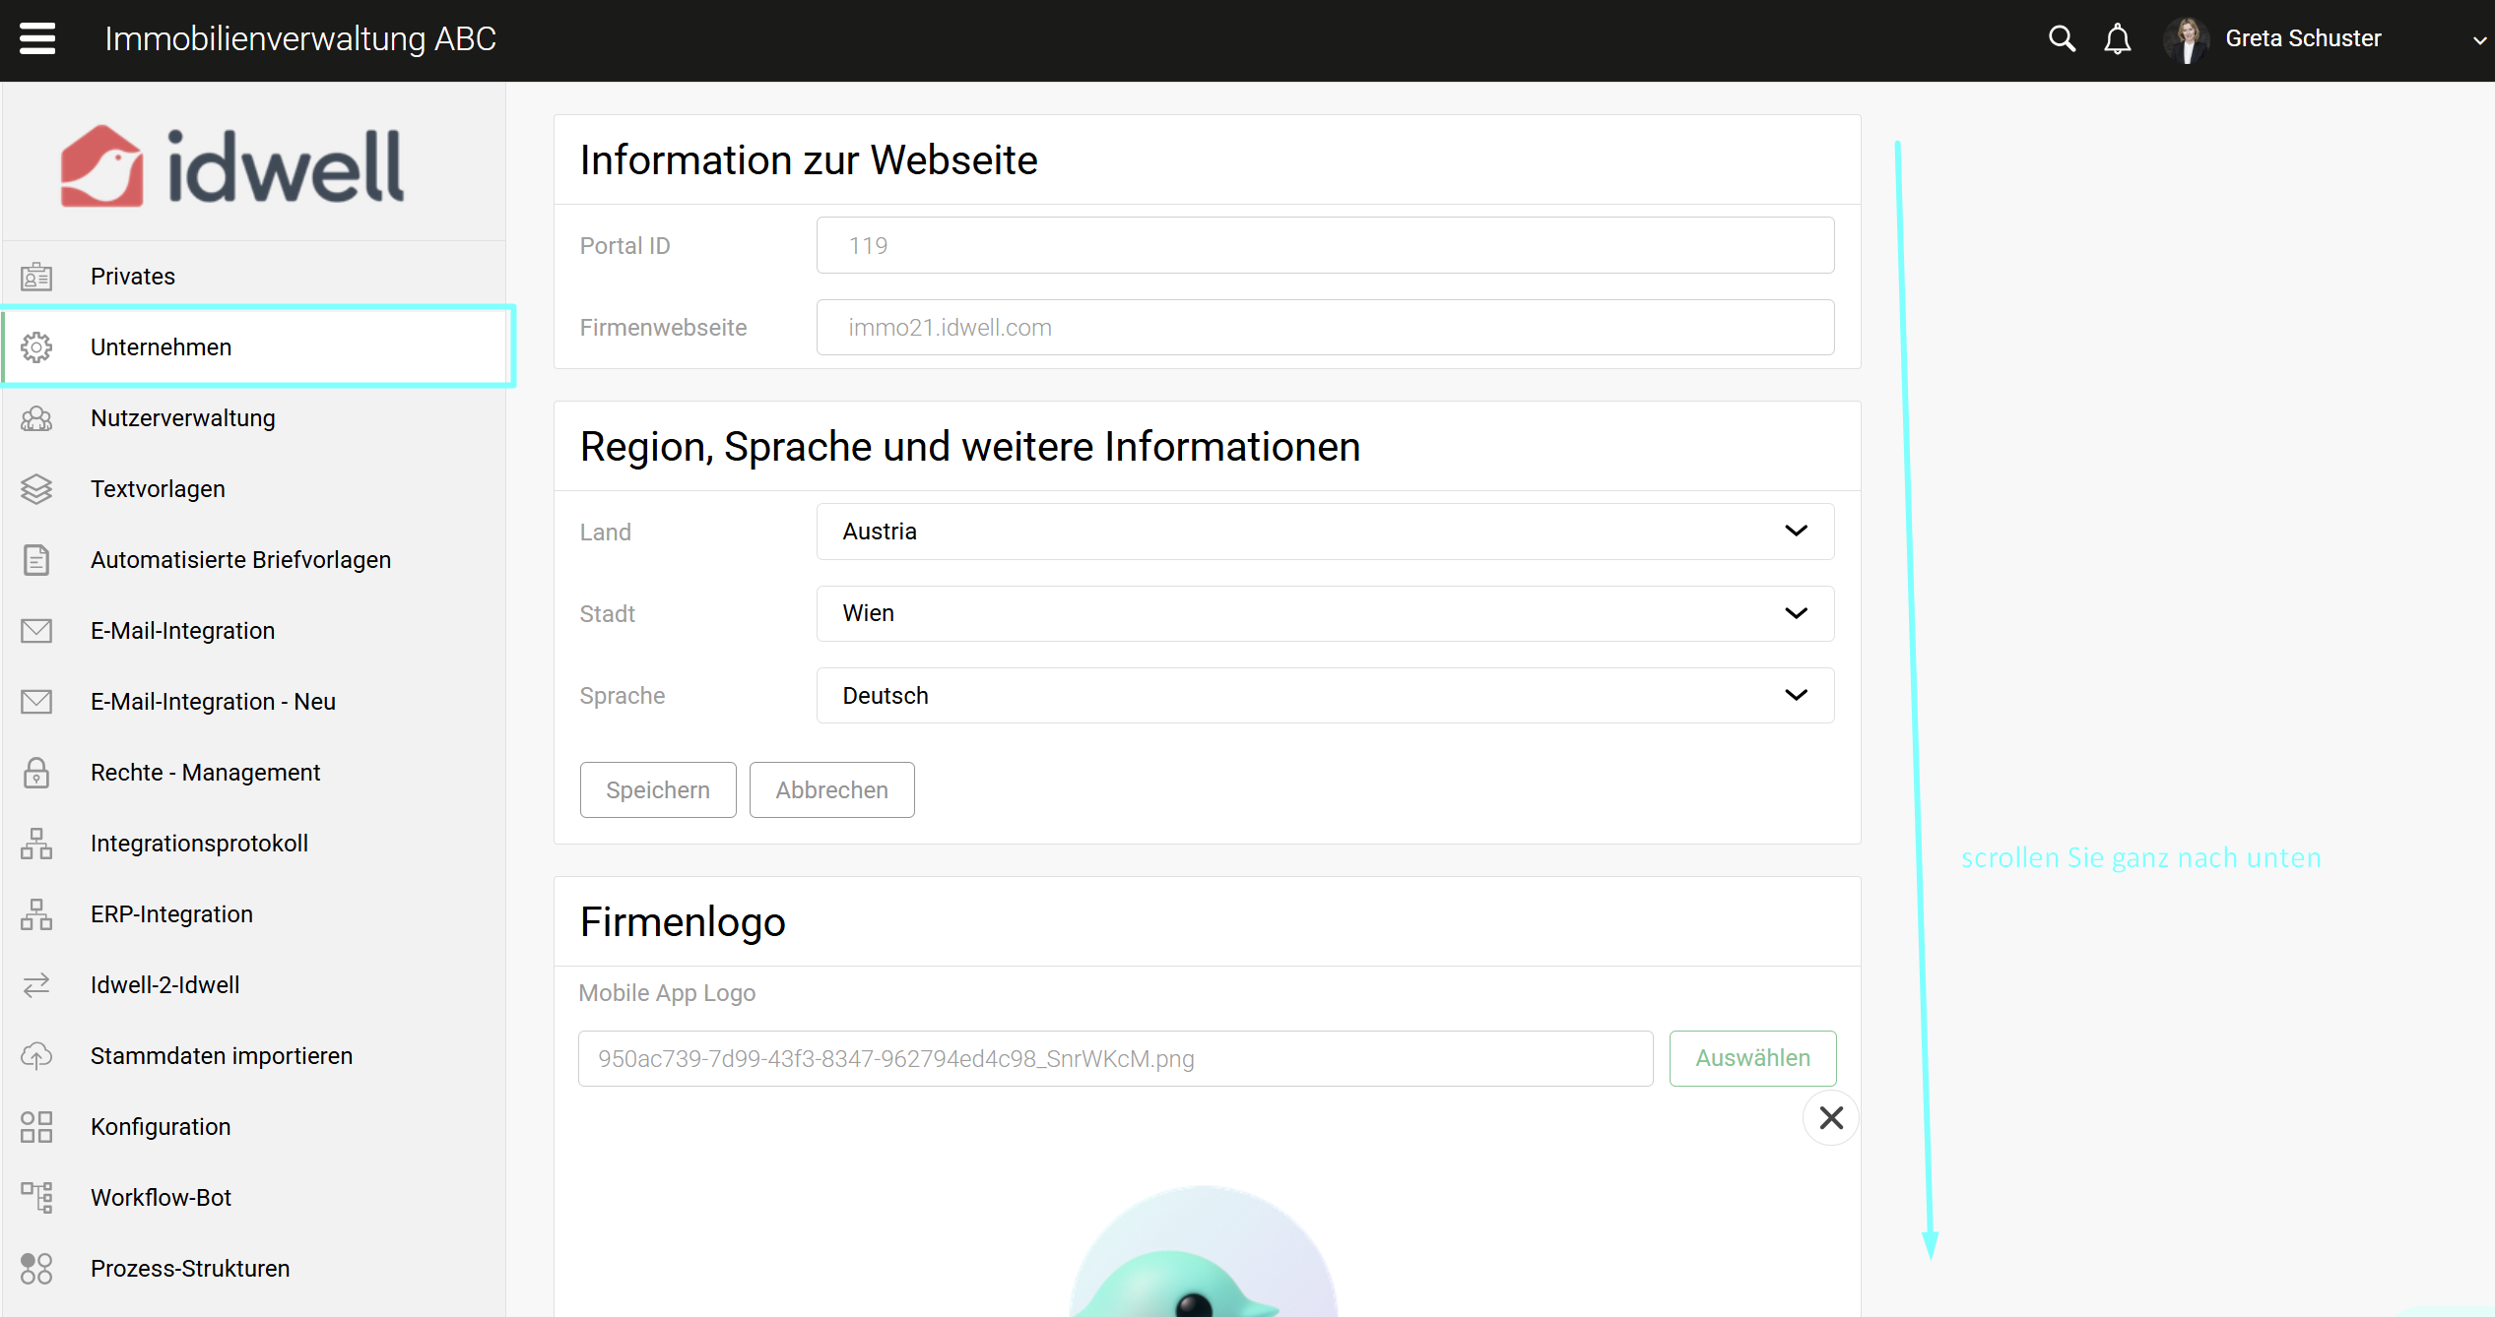Image resolution: width=2495 pixels, height=1317 pixels.
Task: Click Auswählen to choose logo file
Action: pyautogui.click(x=1751, y=1058)
